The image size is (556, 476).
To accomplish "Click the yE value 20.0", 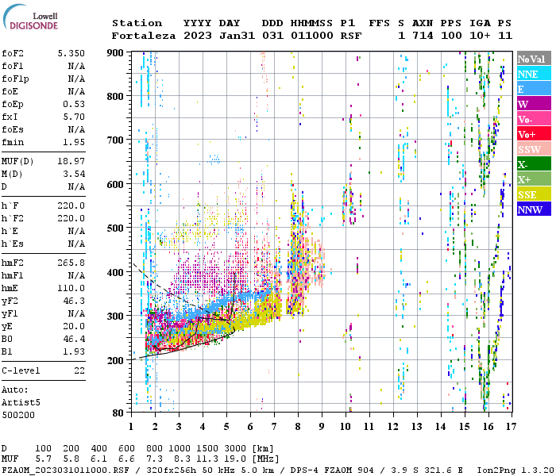I will click(74, 327).
